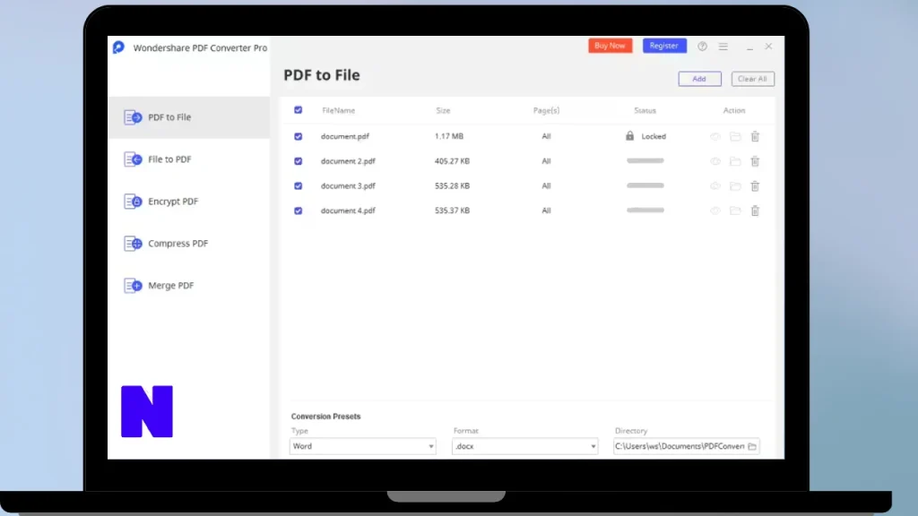This screenshot has width=918, height=516.
Task: Open the Compress PDF section
Action: (189, 244)
